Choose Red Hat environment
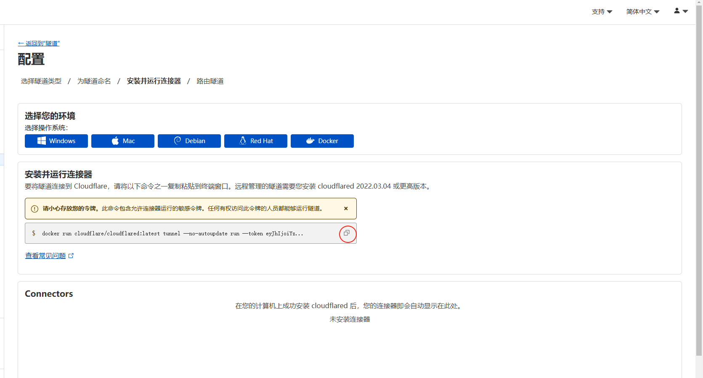 pyautogui.click(x=256, y=141)
